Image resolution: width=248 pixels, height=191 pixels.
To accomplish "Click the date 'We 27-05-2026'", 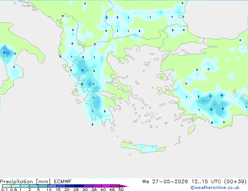I will tap(165, 182).
